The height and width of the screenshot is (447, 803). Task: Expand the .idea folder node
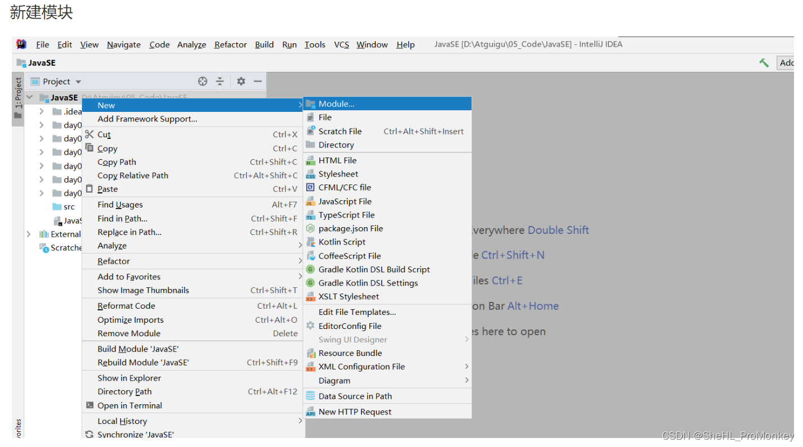click(x=42, y=111)
